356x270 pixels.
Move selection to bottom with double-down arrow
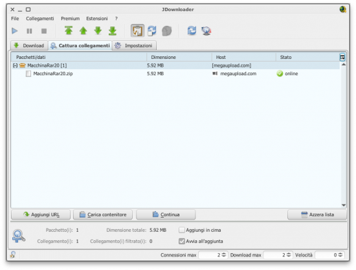[x=113, y=31]
